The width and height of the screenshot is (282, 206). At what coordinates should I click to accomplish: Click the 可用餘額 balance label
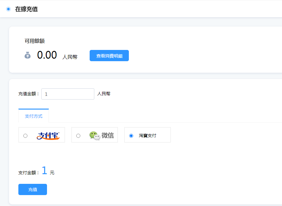tap(35, 41)
